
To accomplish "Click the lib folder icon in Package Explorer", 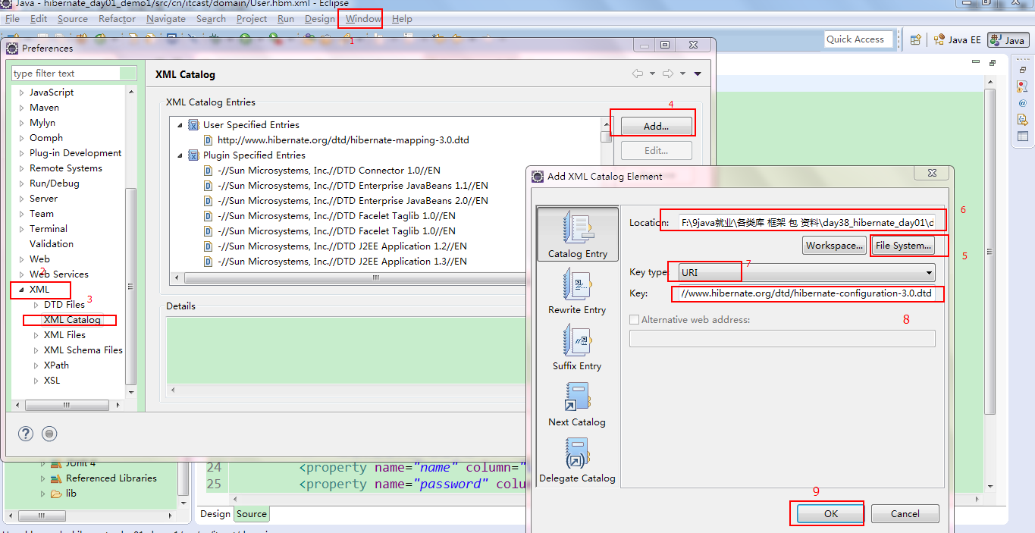I will click(x=55, y=494).
